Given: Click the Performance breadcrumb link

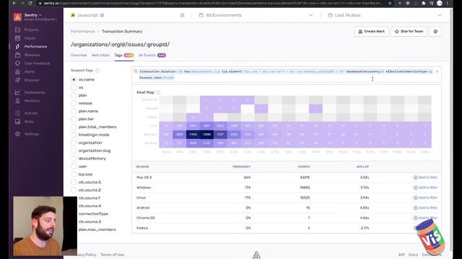Looking at the screenshot, I should pos(83,32).
